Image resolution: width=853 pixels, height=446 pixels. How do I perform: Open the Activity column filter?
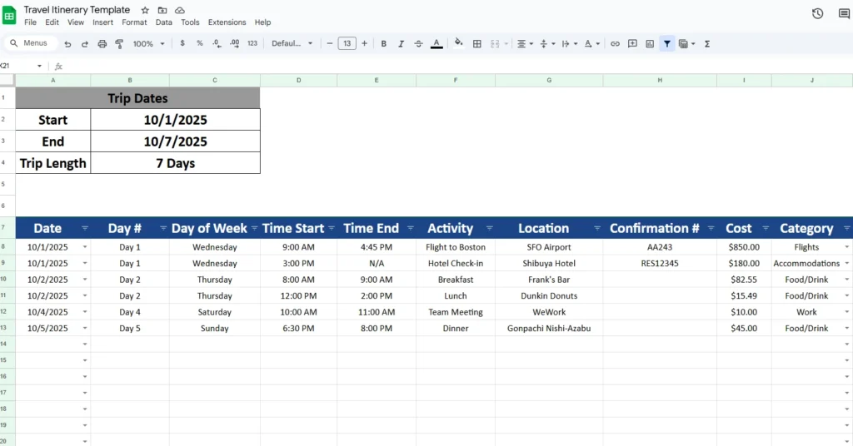tap(489, 228)
